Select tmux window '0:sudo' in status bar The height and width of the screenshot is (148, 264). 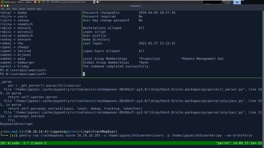(14, 143)
